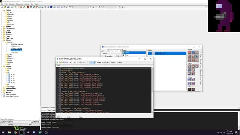Expand the Scripts folder in resource tree
Screen dimensions: 240x135
1,32
